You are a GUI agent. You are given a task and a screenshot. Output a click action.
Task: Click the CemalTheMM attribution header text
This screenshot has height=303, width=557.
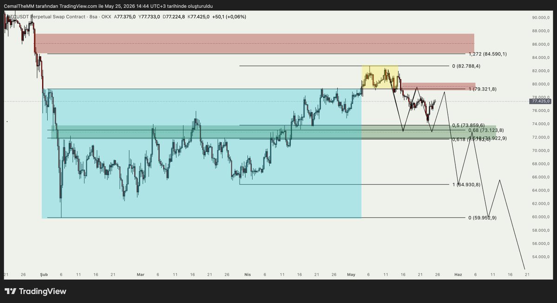tap(108, 6)
